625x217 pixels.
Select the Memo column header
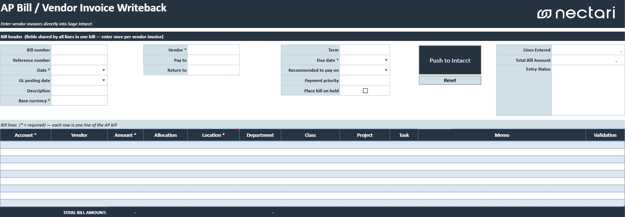502,135
